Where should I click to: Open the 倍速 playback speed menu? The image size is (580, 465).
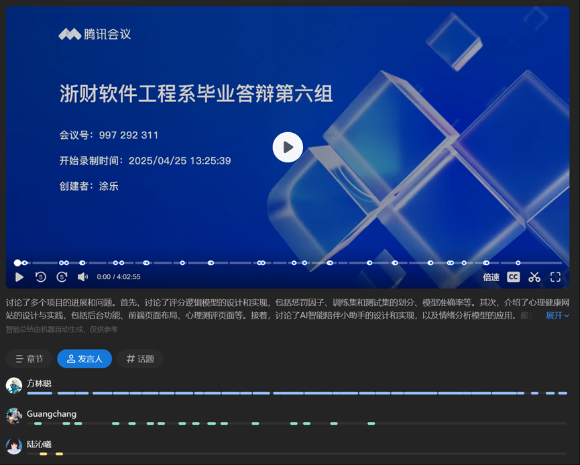(x=491, y=277)
